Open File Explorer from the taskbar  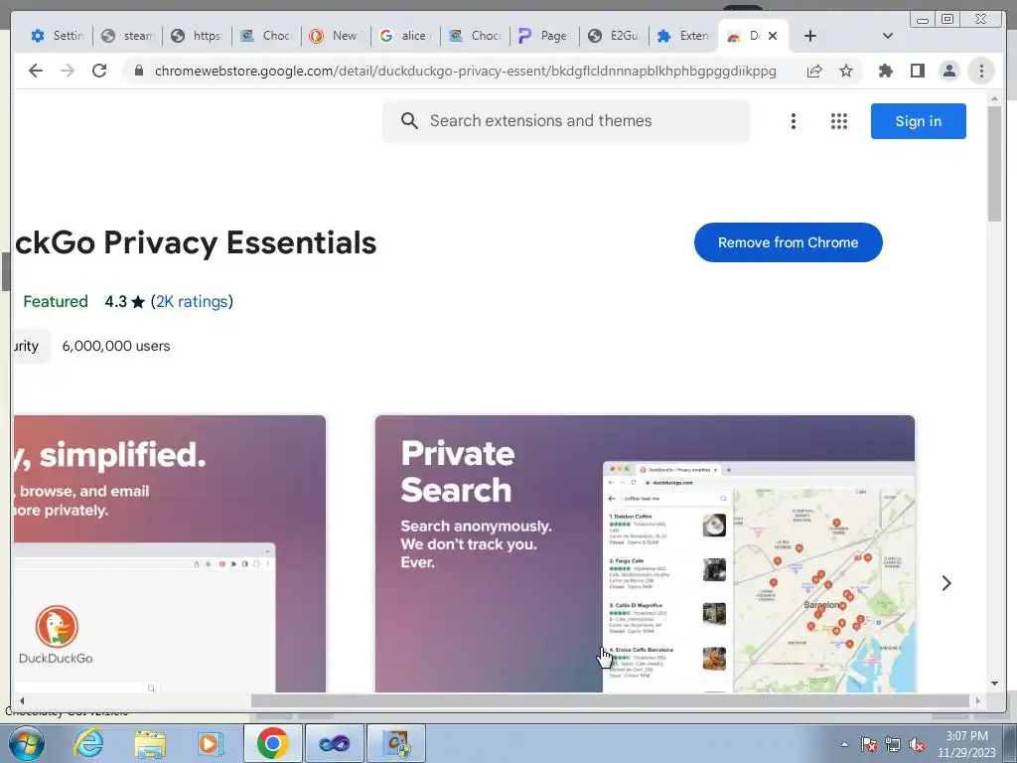(x=150, y=743)
